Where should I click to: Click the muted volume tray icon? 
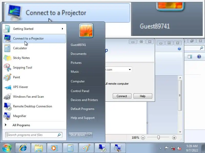click(179, 148)
